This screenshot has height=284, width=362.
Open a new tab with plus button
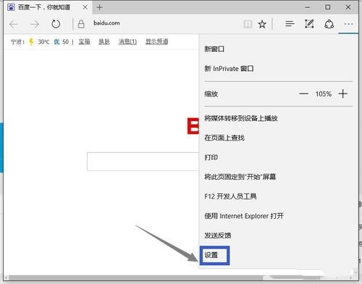coord(99,7)
